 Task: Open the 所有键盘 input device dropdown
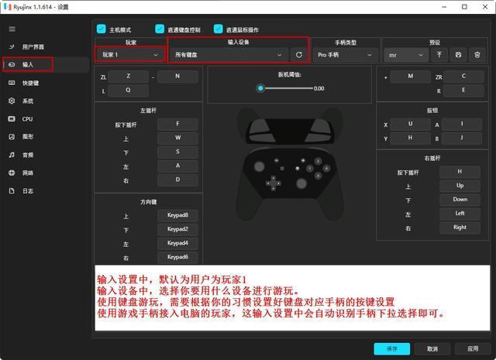pos(229,55)
